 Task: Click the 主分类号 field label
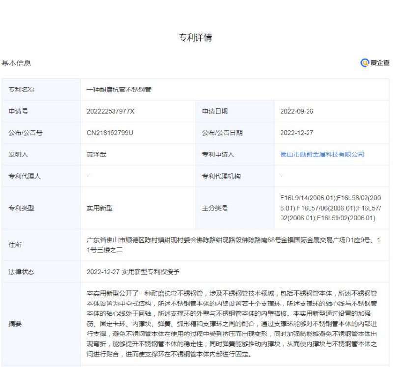pyautogui.click(x=215, y=208)
